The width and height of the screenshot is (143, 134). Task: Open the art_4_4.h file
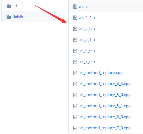tap(87, 18)
